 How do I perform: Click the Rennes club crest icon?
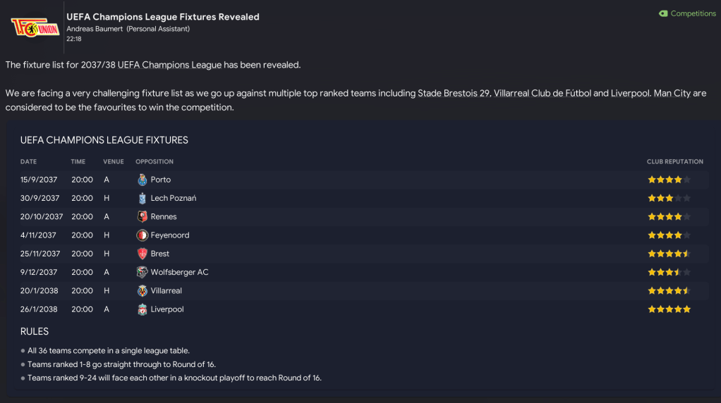click(143, 217)
